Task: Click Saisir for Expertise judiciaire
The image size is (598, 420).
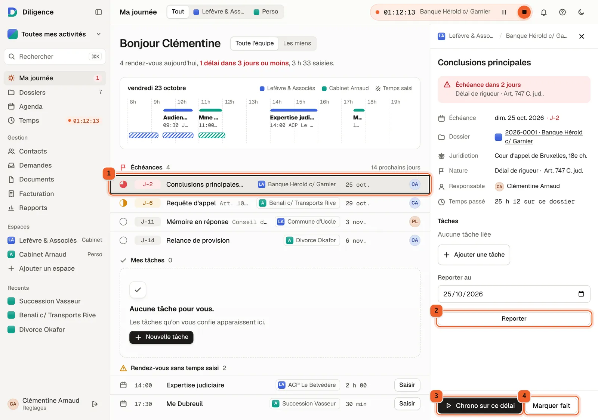Action: pyautogui.click(x=407, y=385)
